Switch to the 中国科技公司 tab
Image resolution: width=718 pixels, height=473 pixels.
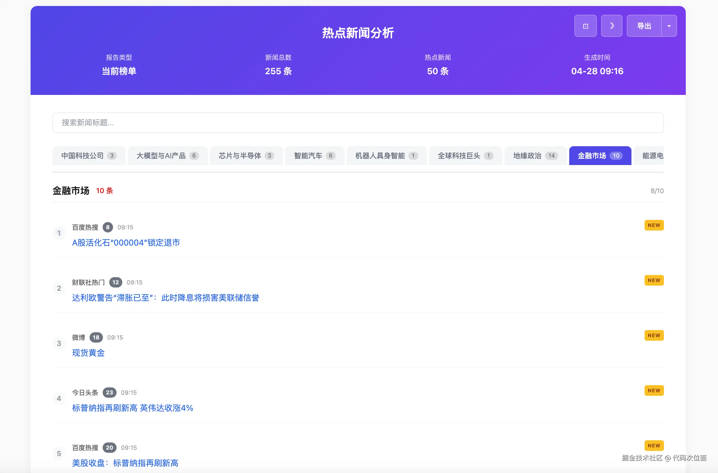pos(88,156)
